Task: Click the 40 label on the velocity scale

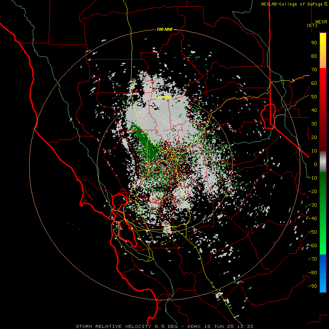Action: point(314,110)
